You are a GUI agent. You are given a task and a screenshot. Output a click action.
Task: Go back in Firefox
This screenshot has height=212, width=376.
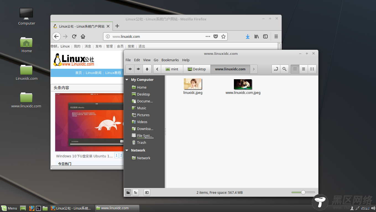tap(56, 36)
